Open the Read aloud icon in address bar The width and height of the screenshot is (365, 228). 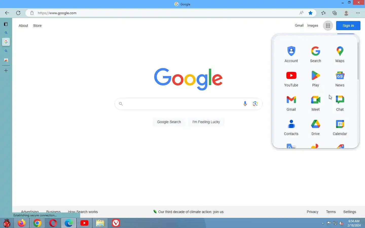point(301,13)
